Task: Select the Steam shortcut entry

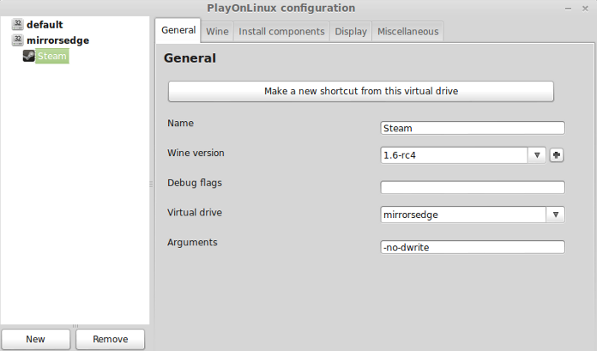Action: tap(51, 56)
